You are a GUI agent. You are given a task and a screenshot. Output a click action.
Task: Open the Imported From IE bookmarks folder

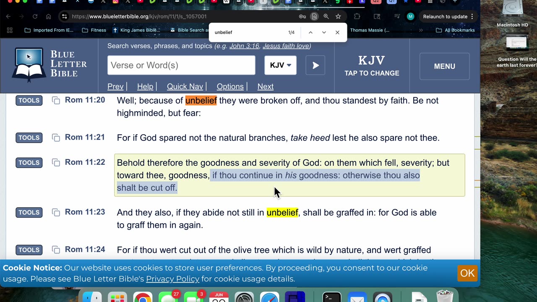coord(49,30)
